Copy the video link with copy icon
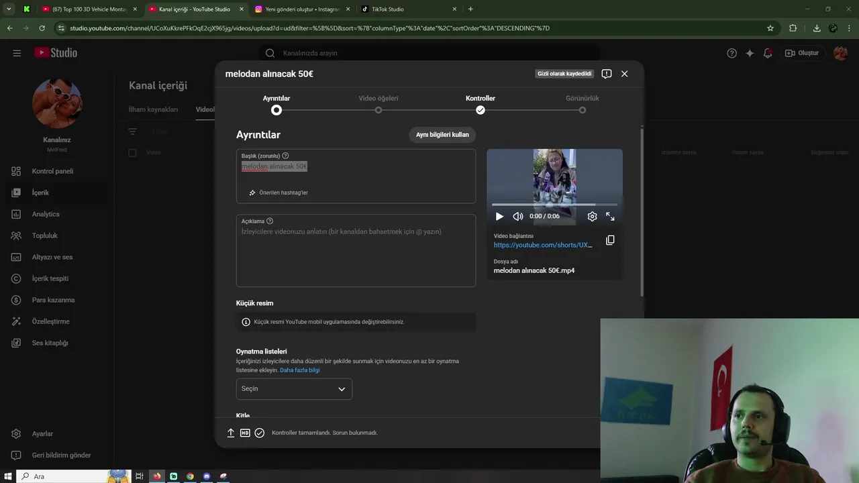 tap(610, 240)
